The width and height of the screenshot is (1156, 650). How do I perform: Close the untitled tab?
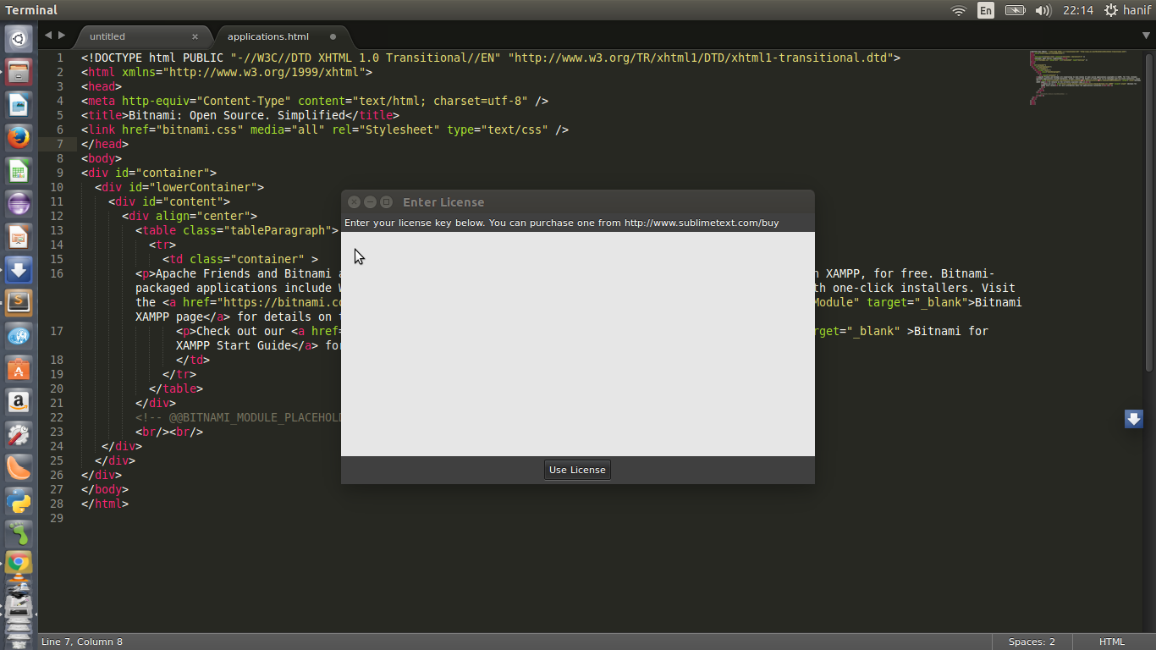coord(195,36)
